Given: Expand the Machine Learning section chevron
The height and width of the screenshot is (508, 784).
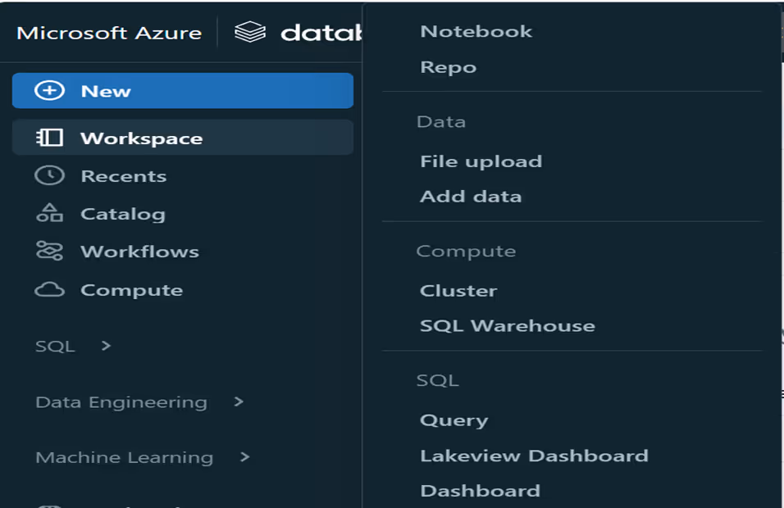Looking at the screenshot, I should click(x=244, y=457).
